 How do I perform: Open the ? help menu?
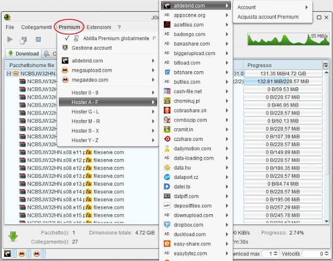click(119, 27)
